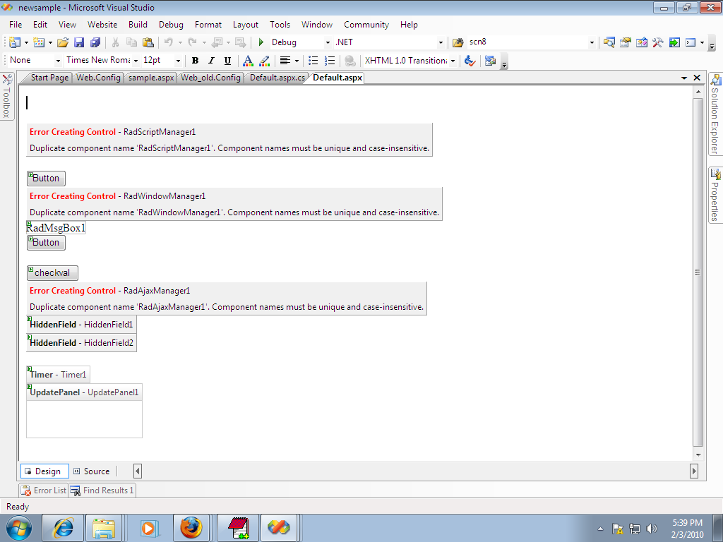Select the Timer1 control
723x542 pixels.
click(58, 375)
